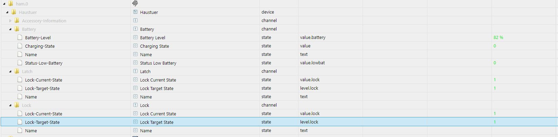This screenshot has width=558, height=137.
Task: Collapse the Haustuer device node
Action: click(x=7, y=12)
